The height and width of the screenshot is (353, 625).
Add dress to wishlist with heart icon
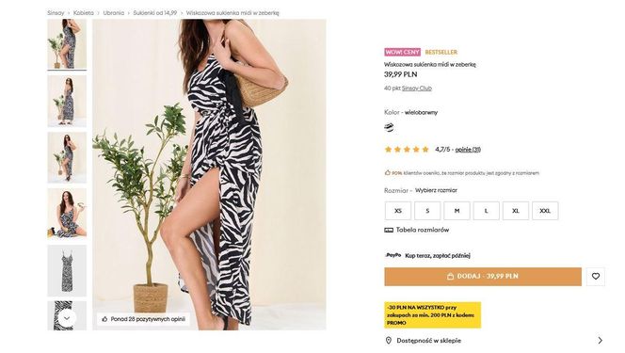[596, 276]
